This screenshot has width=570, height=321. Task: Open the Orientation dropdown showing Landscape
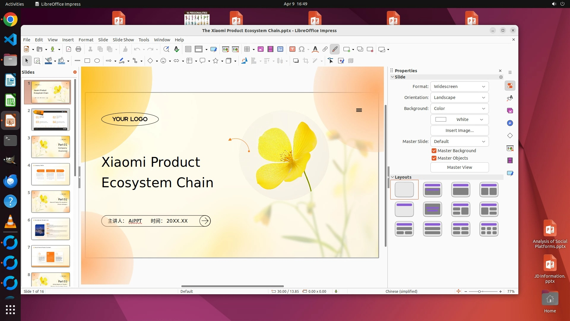pyautogui.click(x=459, y=97)
